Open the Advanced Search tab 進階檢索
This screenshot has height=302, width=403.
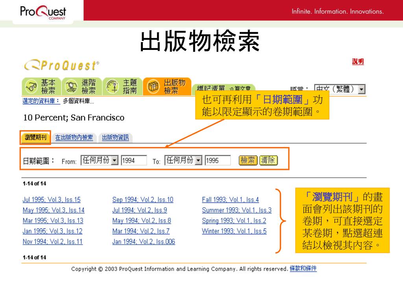pos(82,87)
